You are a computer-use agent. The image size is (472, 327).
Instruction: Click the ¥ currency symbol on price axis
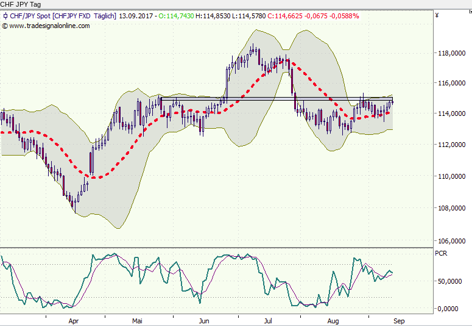(x=437, y=15)
